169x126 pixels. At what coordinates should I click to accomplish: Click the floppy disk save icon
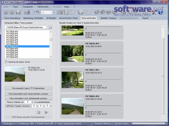point(18,12)
